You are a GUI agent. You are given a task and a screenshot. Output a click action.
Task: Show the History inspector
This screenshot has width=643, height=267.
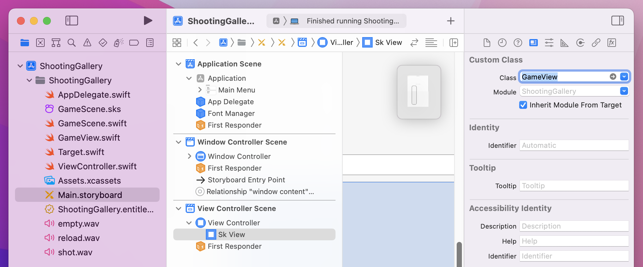click(x=502, y=43)
